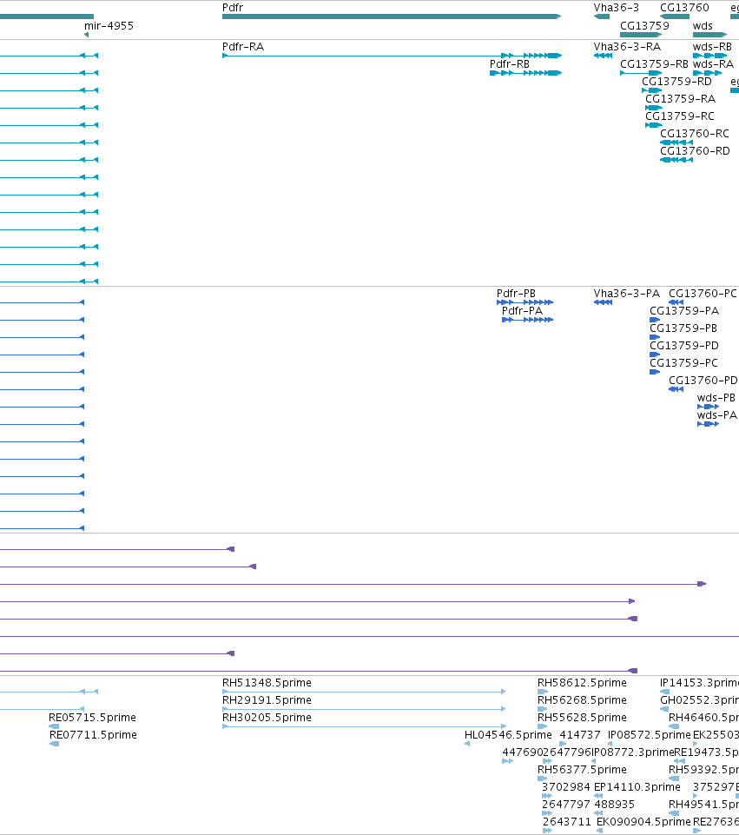Select the CG13759-RD transcript label
The image size is (739, 835).
coord(676,82)
